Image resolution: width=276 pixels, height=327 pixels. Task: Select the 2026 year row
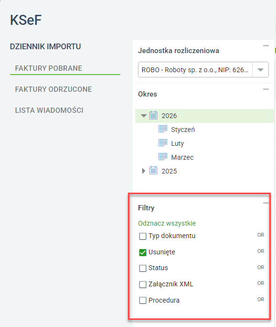[204, 116]
